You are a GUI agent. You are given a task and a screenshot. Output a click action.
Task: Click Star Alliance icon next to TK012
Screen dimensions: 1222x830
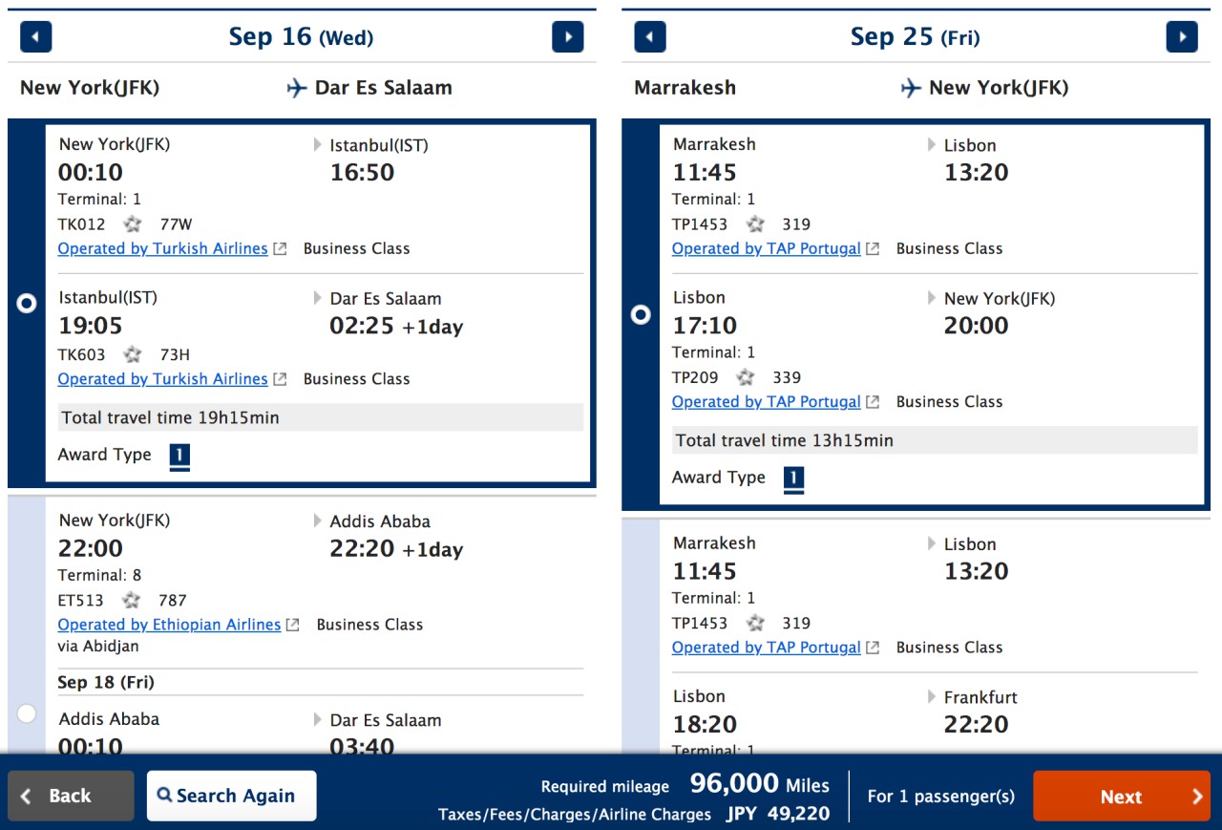[133, 224]
